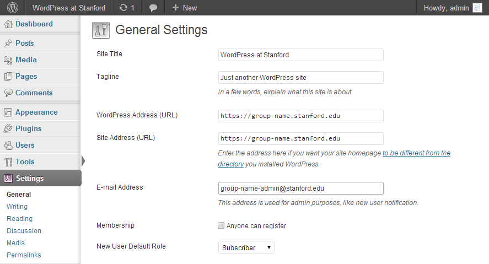Select the General settings submenu
Image resolution: width=489 pixels, height=264 pixels.
pos(19,195)
